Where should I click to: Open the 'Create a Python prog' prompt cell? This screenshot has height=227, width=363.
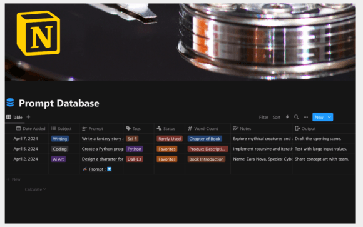click(x=101, y=149)
